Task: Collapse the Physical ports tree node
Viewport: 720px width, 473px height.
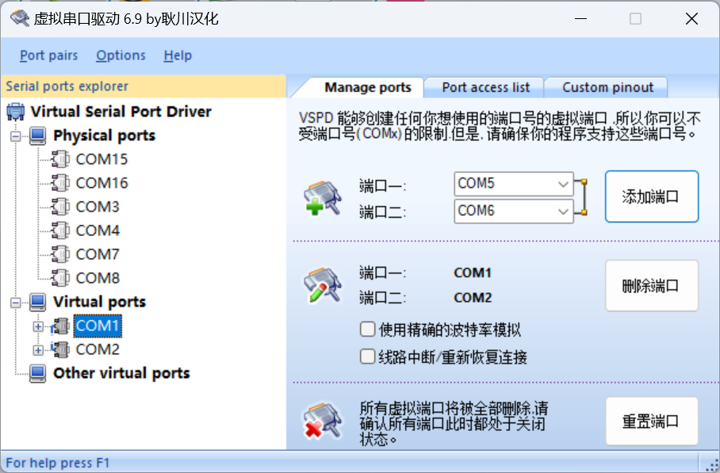Action: coord(16,136)
